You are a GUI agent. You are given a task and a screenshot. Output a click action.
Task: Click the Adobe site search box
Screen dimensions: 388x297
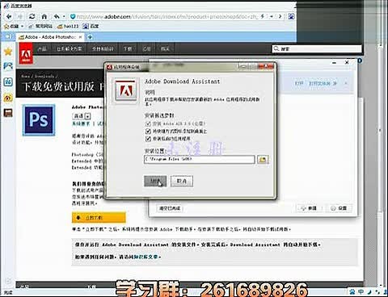tap(317, 48)
